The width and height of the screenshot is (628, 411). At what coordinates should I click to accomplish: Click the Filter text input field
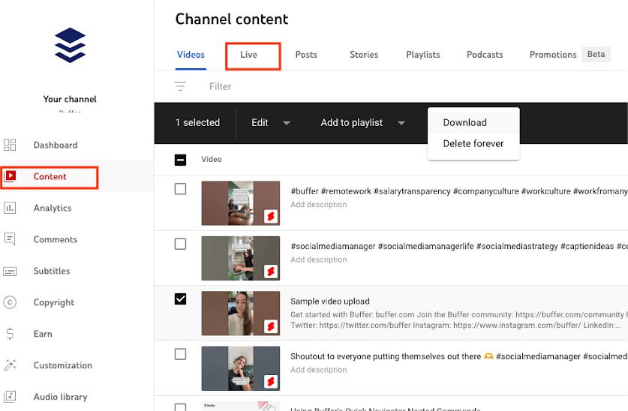(x=300, y=86)
